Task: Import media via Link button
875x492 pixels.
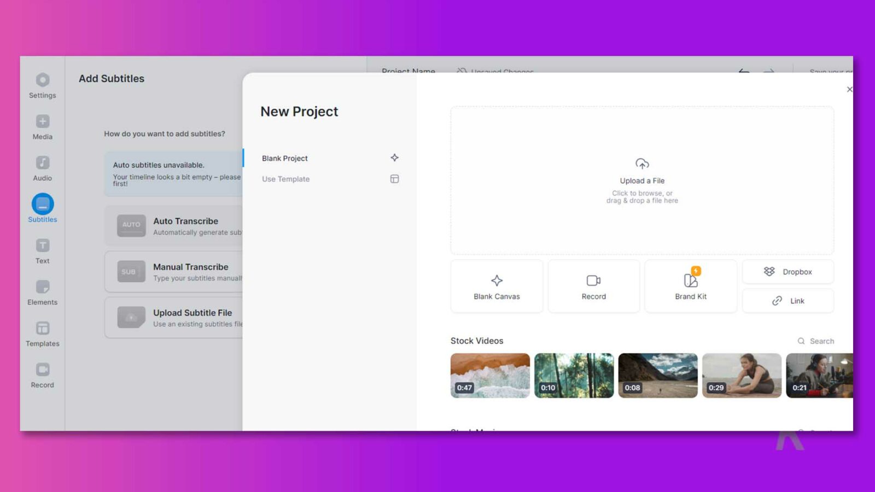Action: tap(788, 301)
